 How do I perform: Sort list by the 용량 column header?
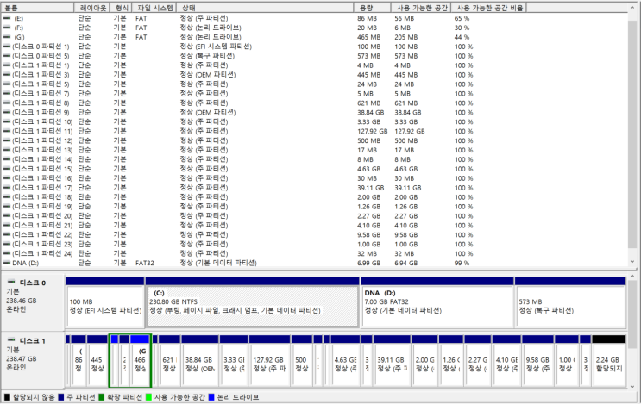372,8
